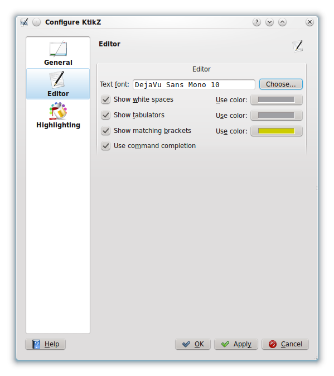Click the round window menu button next to the title
Viewport: 334px width, 376px height.
[x=37, y=22]
